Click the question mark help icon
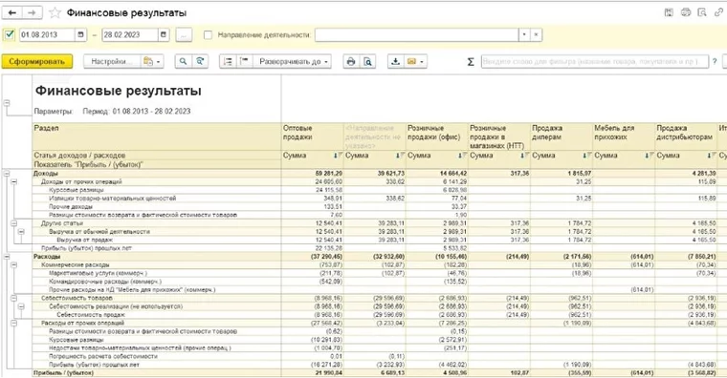The height and width of the screenshot is (378, 727). (x=715, y=61)
